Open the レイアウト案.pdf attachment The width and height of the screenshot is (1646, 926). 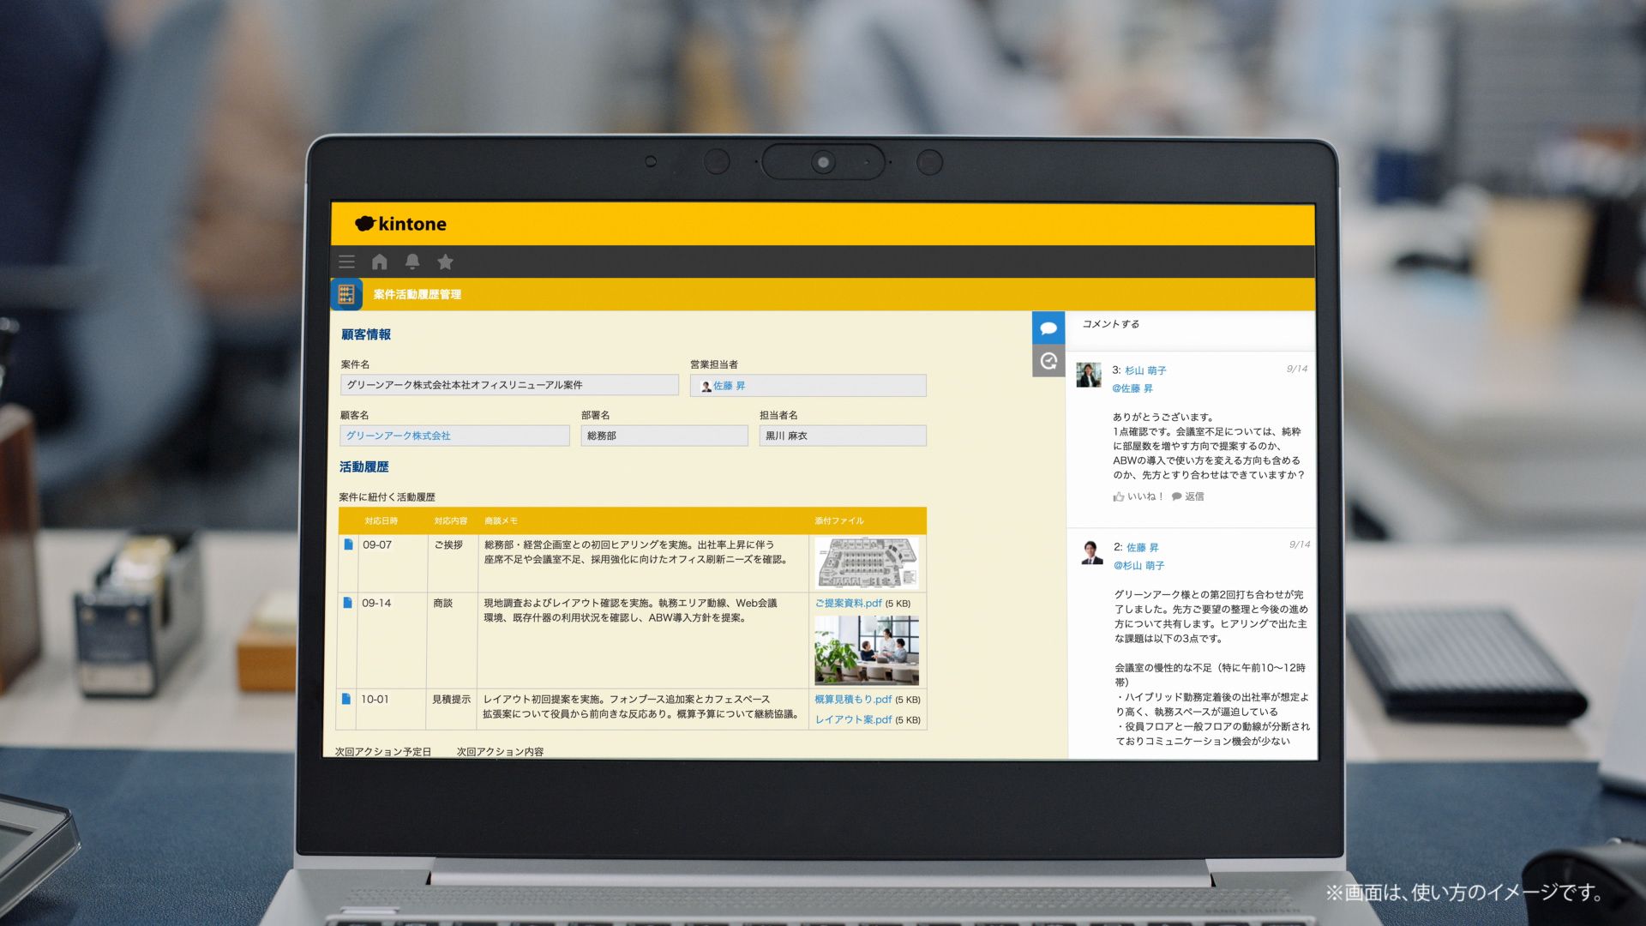(853, 719)
